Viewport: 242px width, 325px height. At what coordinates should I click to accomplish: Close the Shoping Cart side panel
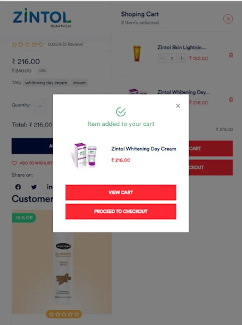click(228, 19)
